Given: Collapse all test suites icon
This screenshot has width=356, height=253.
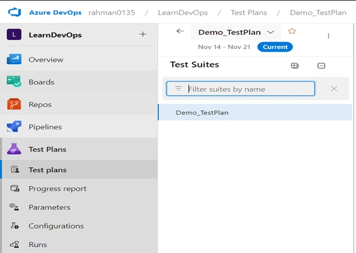Looking at the screenshot, I should (x=321, y=65).
